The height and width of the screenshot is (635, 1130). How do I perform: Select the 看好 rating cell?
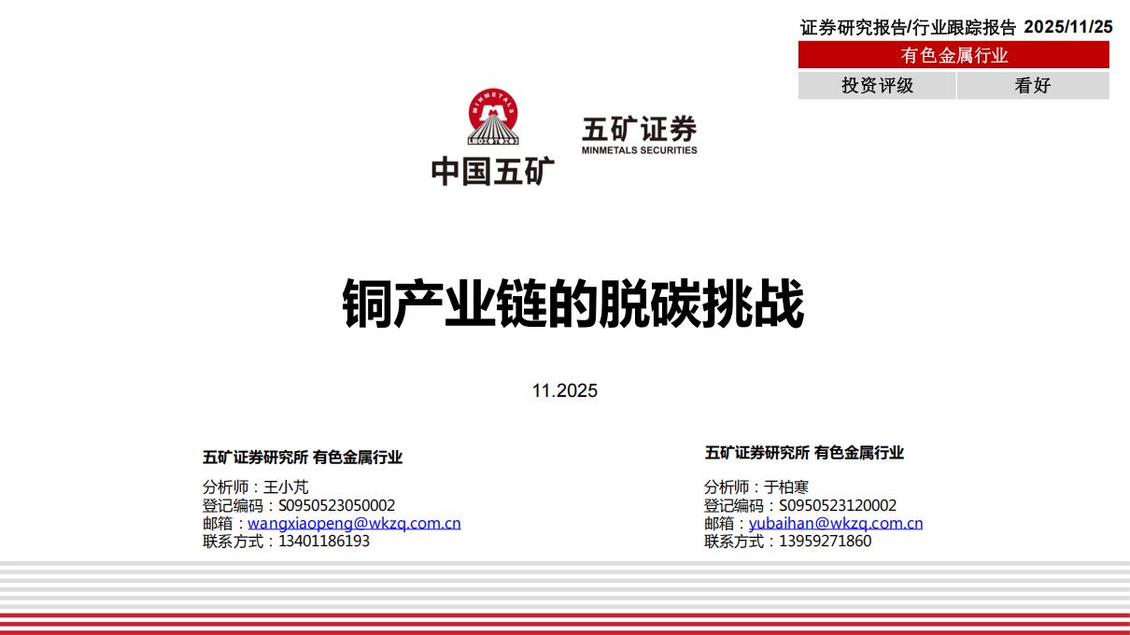(1032, 85)
